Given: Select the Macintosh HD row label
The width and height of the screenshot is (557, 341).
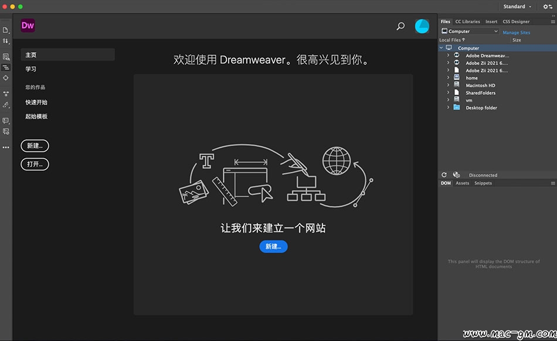Looking at the screenshot, I should point(480,85).
